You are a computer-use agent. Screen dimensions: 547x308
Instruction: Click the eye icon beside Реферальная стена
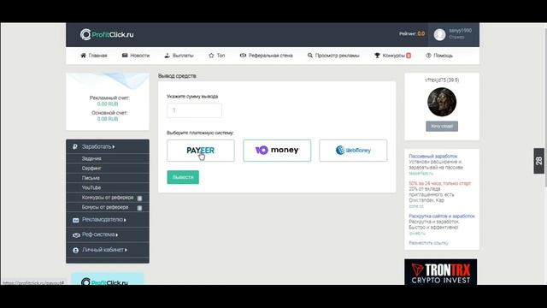[243, 56]
